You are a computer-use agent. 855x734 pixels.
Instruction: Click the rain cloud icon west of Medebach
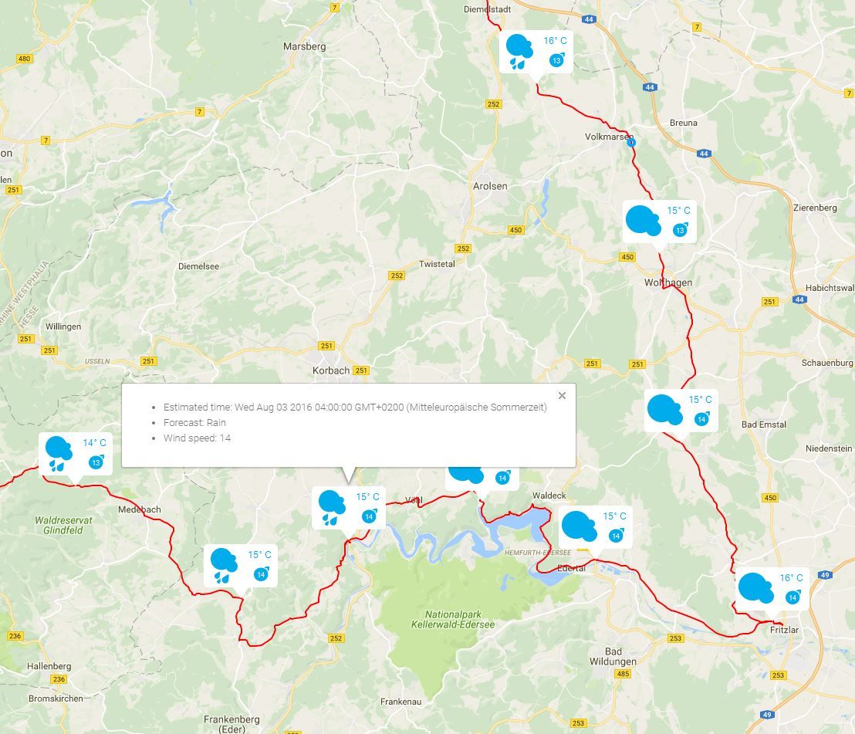pos(59,453)
